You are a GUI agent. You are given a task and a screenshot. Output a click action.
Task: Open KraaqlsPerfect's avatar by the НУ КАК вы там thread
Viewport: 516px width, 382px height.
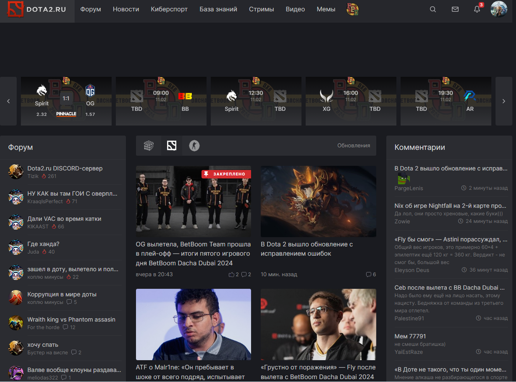[16, 197]
